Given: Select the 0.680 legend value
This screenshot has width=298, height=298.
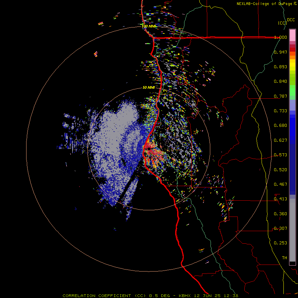Looking at the screenshot, I should click(x=280, y=125).
